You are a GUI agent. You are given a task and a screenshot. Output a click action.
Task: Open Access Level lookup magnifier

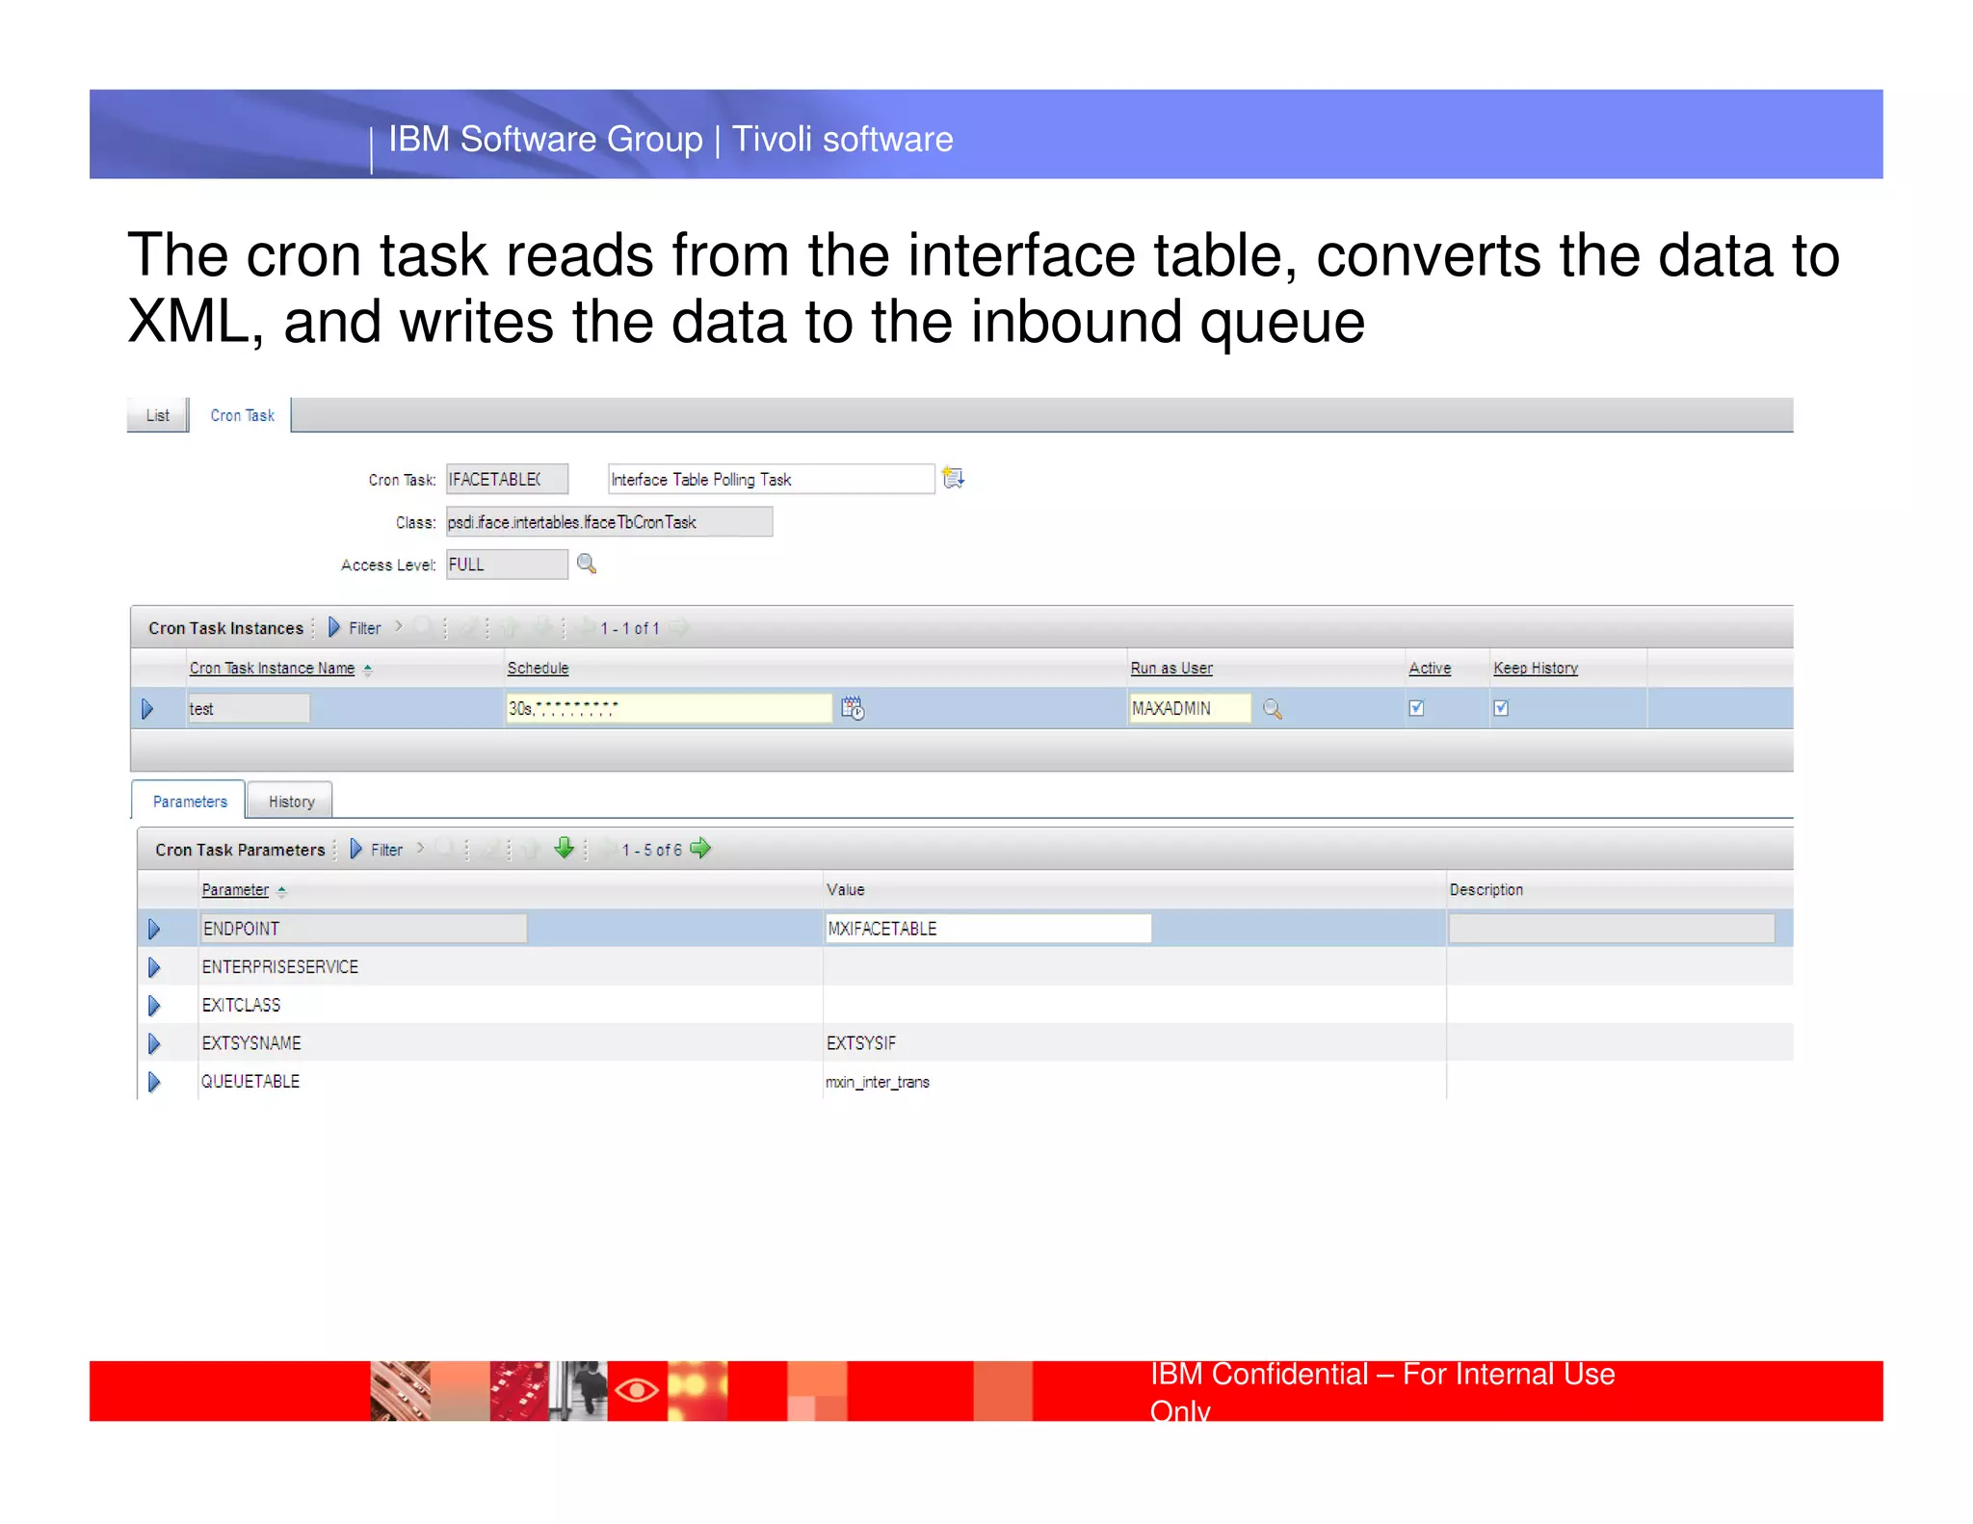[x=586, y=564]
